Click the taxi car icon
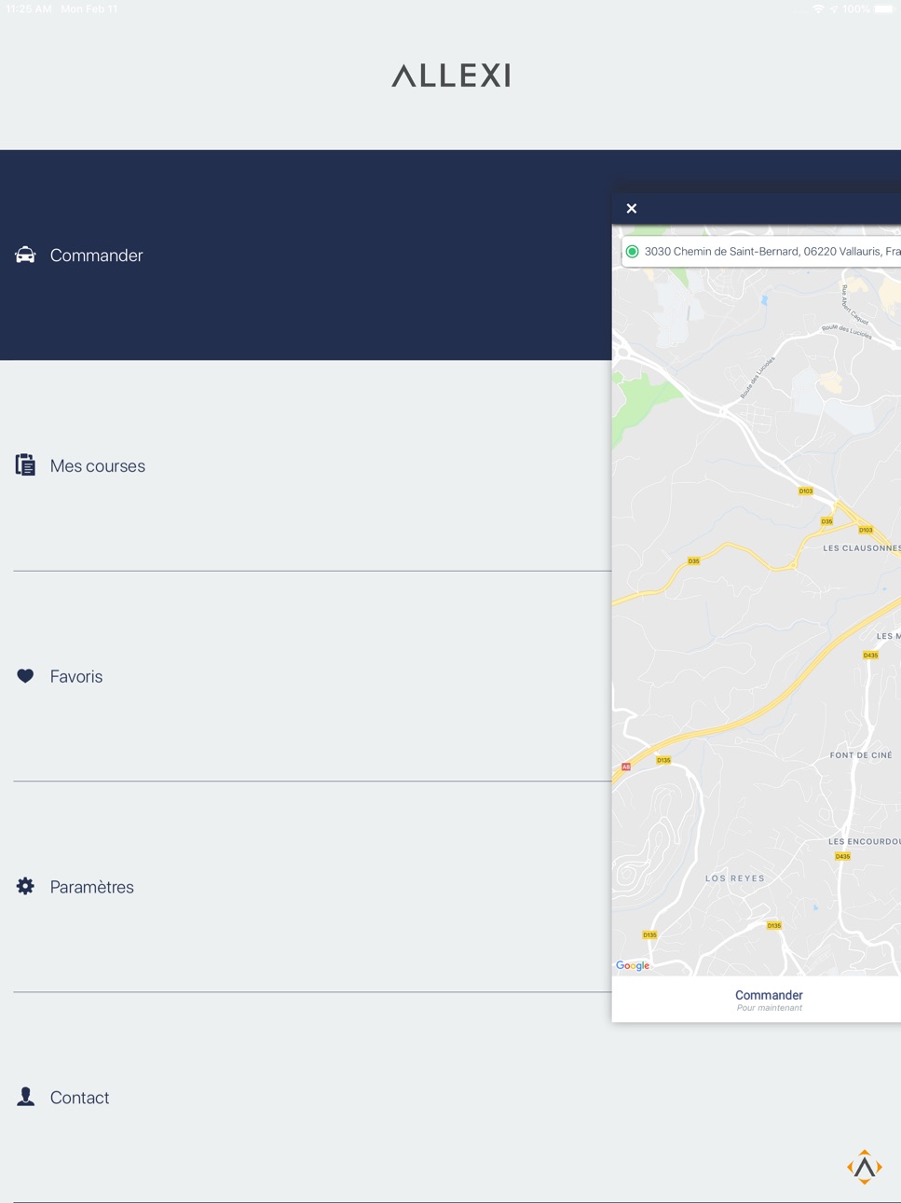 [x=25, y=255]
